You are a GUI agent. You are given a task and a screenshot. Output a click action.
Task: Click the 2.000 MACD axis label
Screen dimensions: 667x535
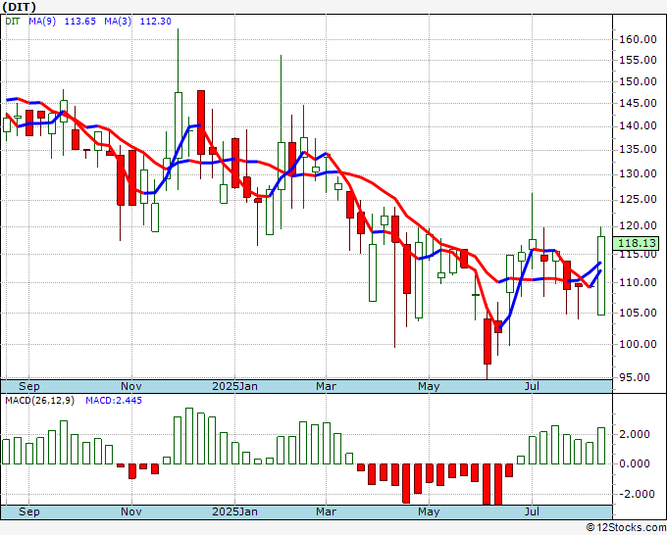tap(635, 434)
